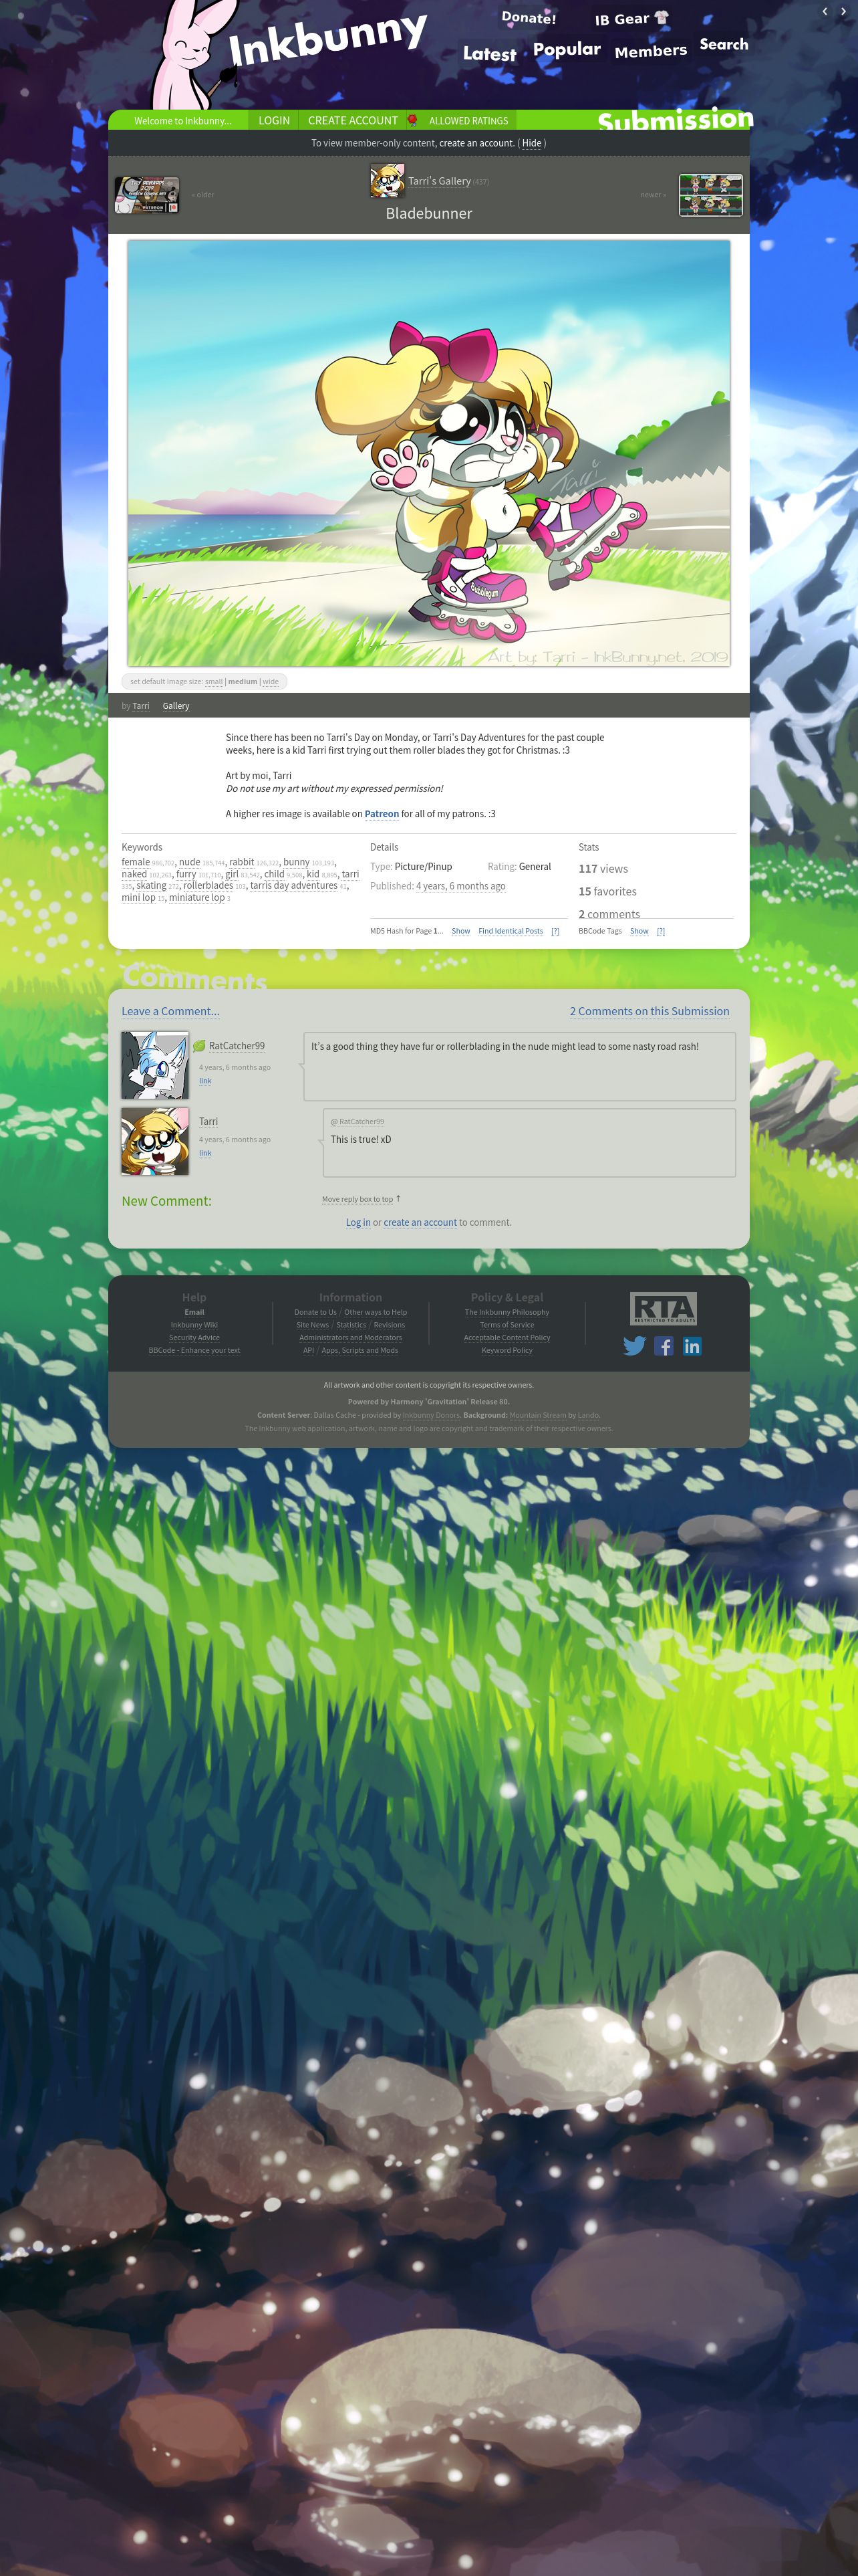The width and height of the screenshot is (858, 2576).
Task: Open Keyword Policy in the footer
Action: pyautogui.click(x=507, y=1350)
